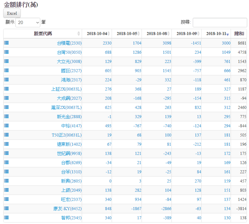Open the 顯示 rows-per-page dropdown
The height and width of the screenshot is (224, 249).
(28, 22)
